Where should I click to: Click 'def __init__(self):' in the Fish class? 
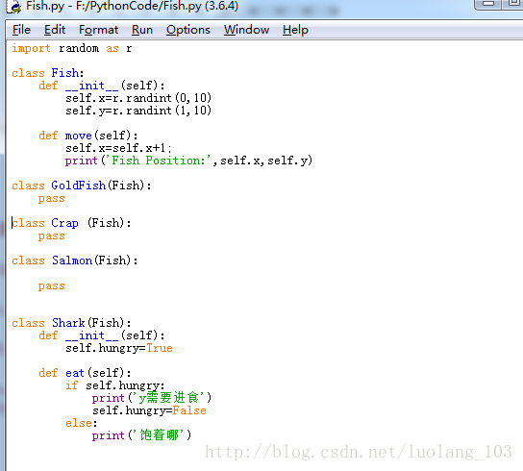click(x=101, y=86)
